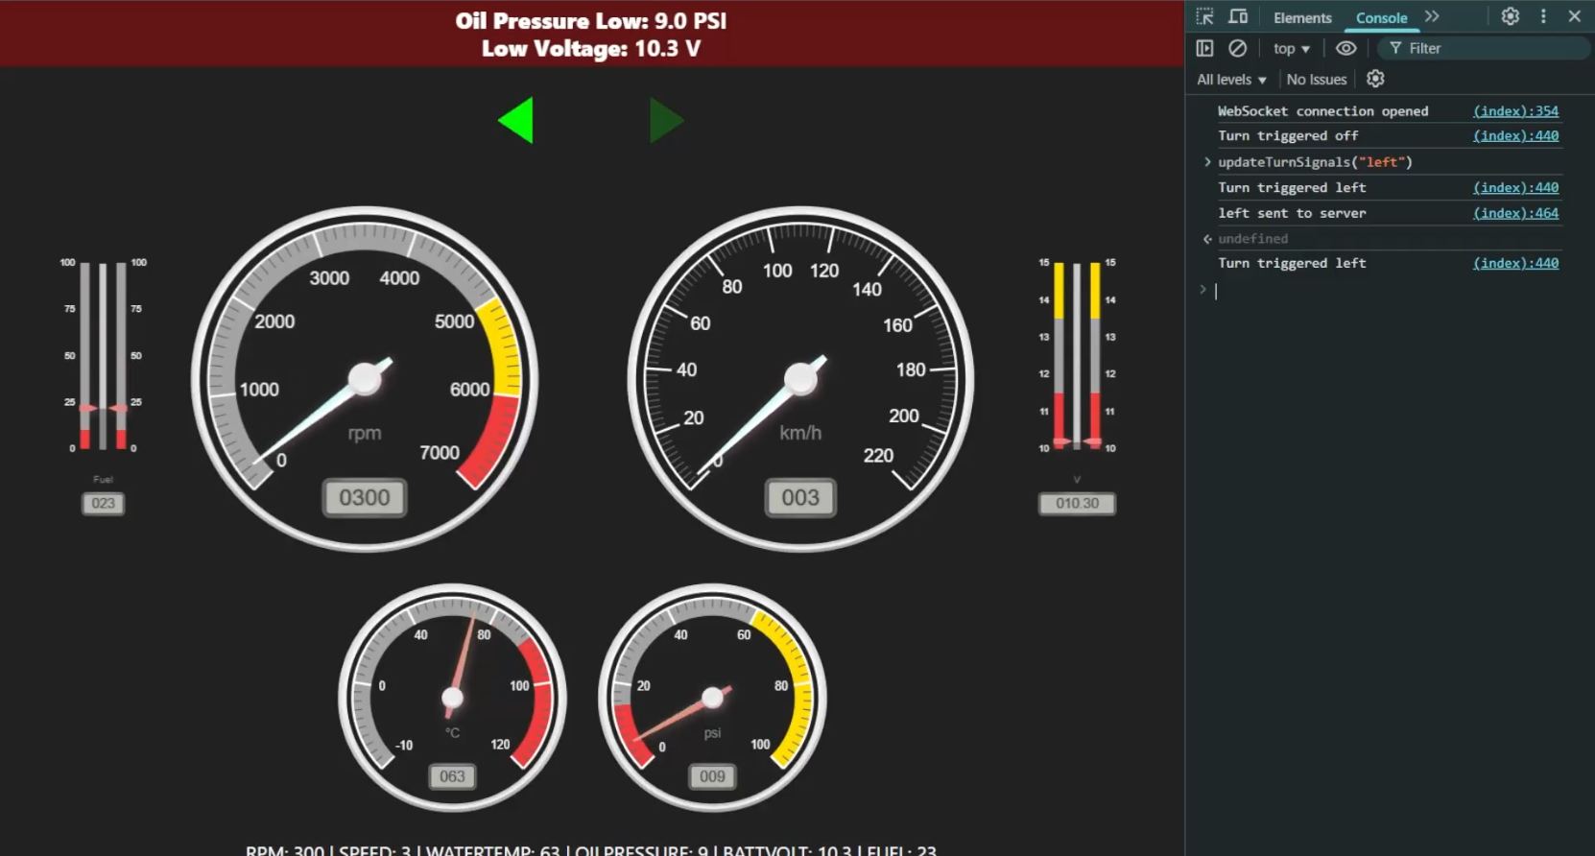Viewport: 1595px width, 856px height.
Task: Click the voltage value box 010.30
Action: click(x=1077, y=504)
